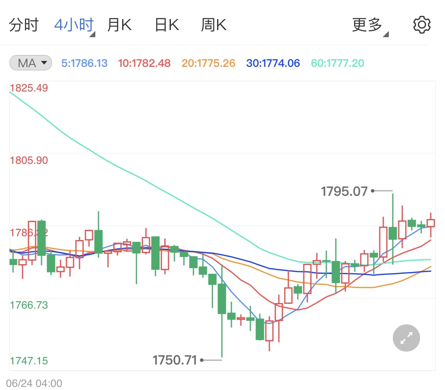The image size is (445, 390).
Task: Open the MA indicator dropdown
Action: tap(30, 63)
